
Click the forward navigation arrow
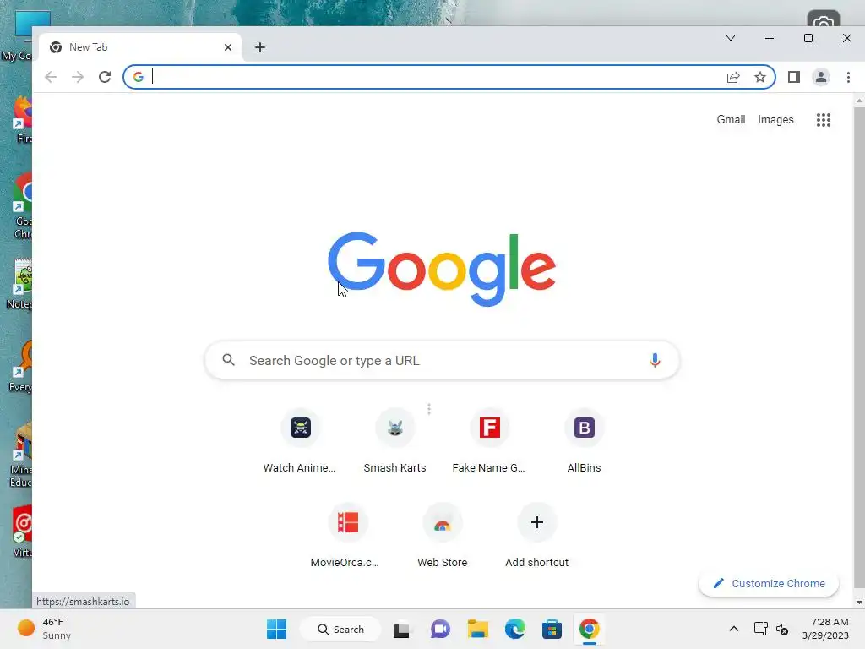tap(78, 77)
